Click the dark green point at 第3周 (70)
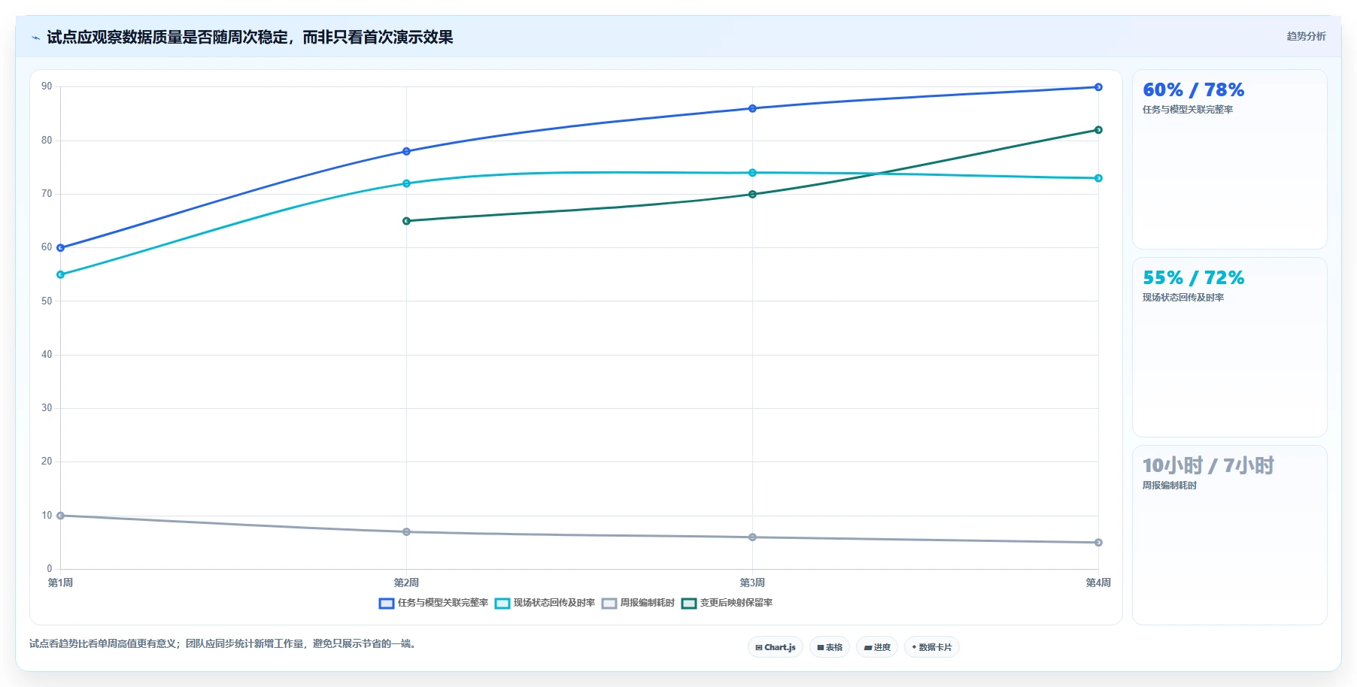Screen dimensions: 1357x687 [752, 195]
